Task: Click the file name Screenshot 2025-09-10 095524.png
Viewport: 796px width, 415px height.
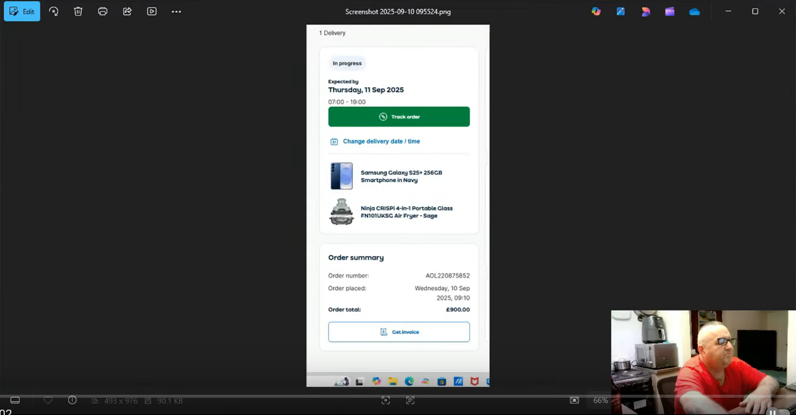Action: click(398, 11)
